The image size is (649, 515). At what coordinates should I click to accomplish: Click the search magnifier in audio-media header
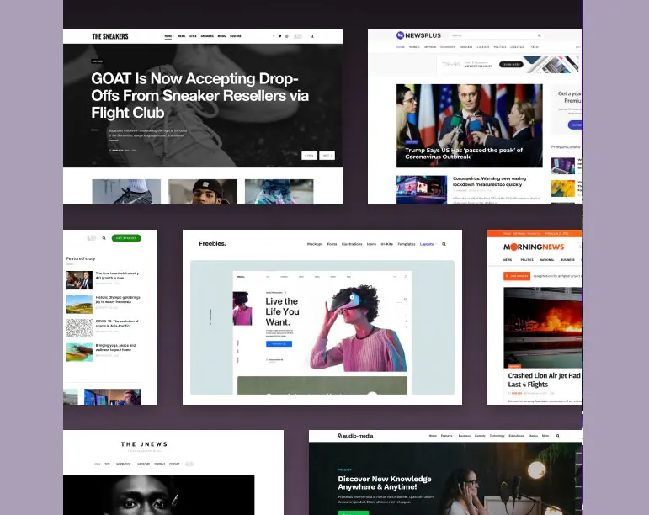click(x=556, y=436)
